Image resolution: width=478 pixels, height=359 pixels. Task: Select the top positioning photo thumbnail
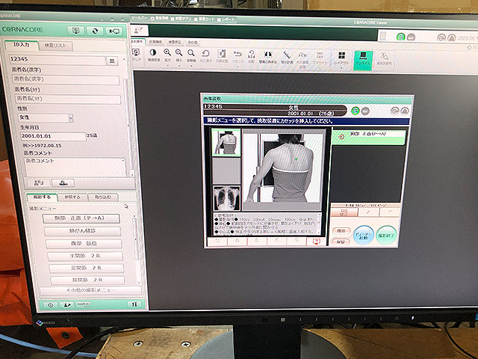tap(226, 142)
